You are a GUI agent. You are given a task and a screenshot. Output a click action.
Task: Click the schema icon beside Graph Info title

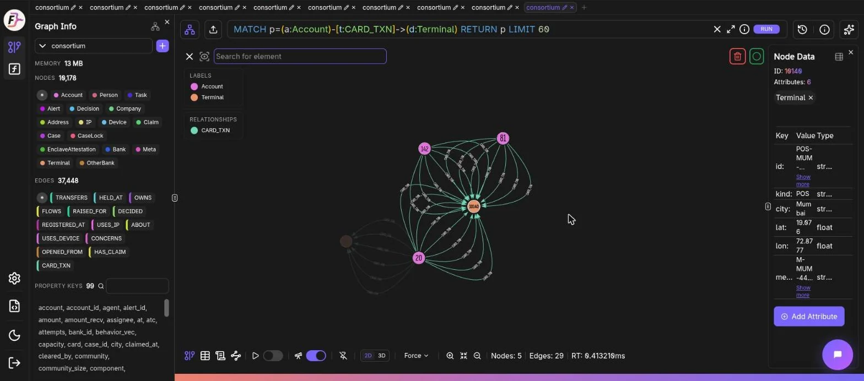(x=155, y=26)
